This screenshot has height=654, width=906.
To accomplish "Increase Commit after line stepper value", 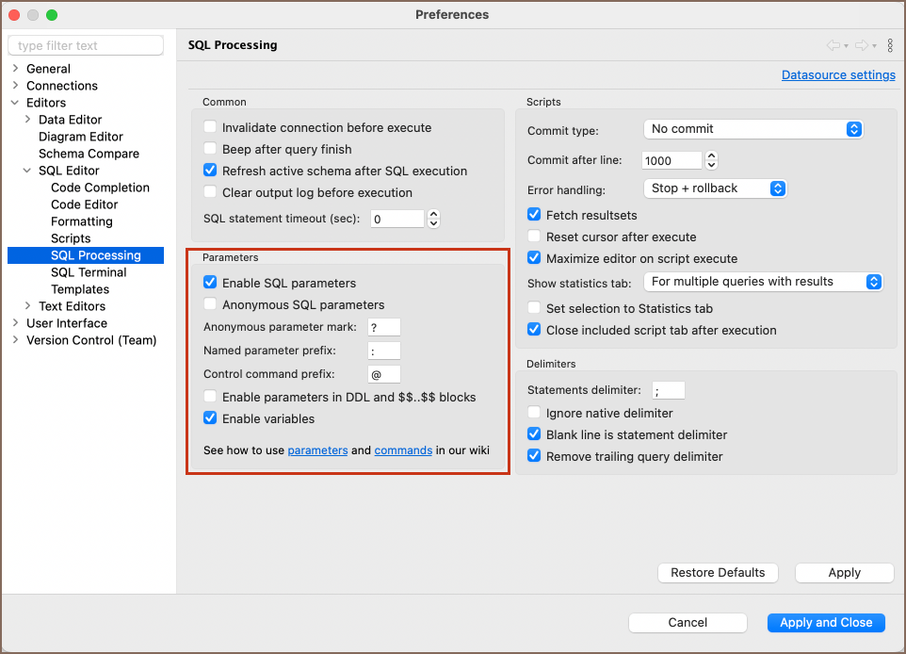I will [712, 155].
